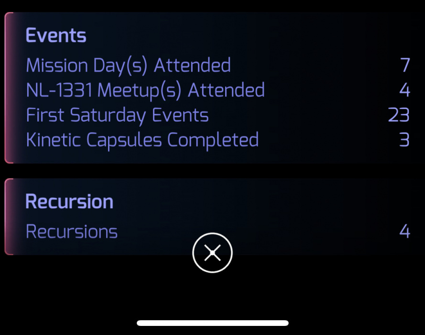
Task: Close the stats screen with the X button
Action: point(212,253)
